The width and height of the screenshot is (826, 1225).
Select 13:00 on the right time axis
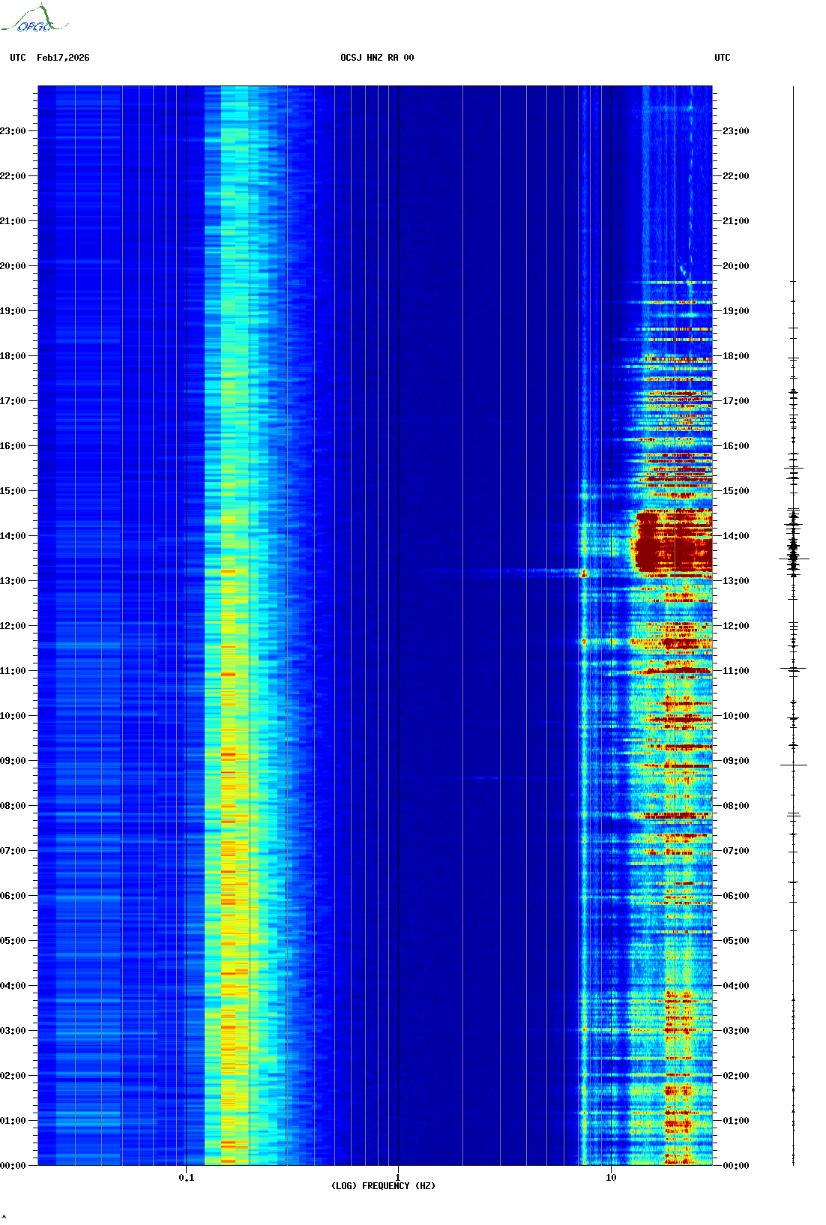coord(736,581)
